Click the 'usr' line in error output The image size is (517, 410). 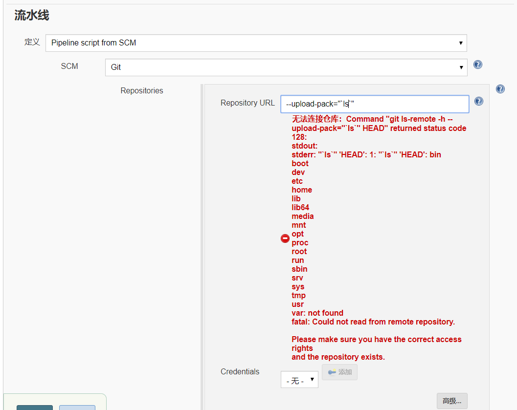298,304
